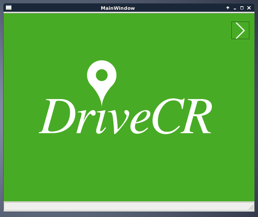This screenshot has height=217, width=258.
Task: Maximize the MainWindow
Action: pos(242,8)
